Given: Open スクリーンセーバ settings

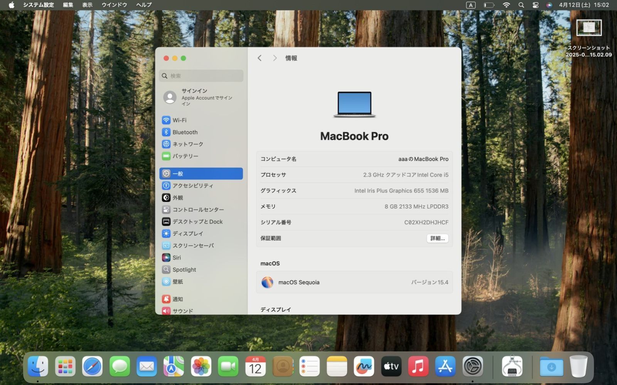Looking at the screenshot, I should pos(201,245).
